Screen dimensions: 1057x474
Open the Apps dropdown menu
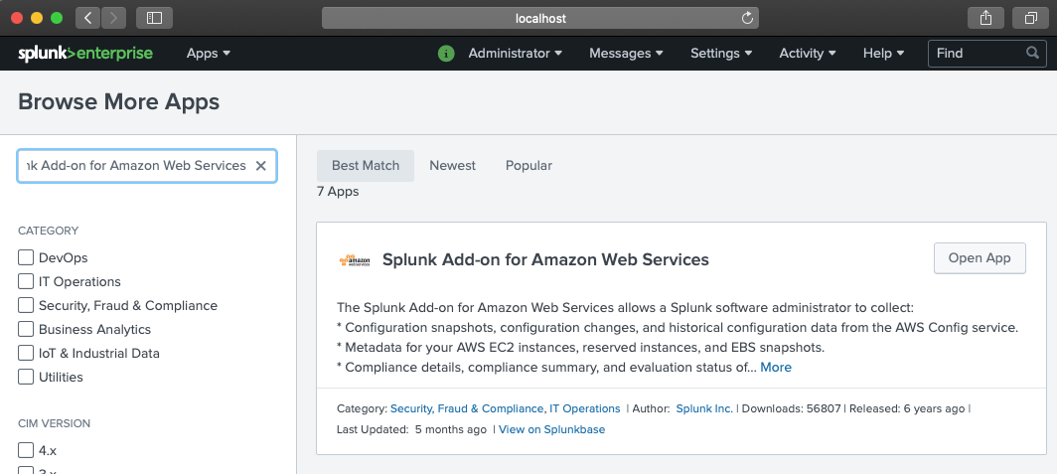(x=209, y=54)
